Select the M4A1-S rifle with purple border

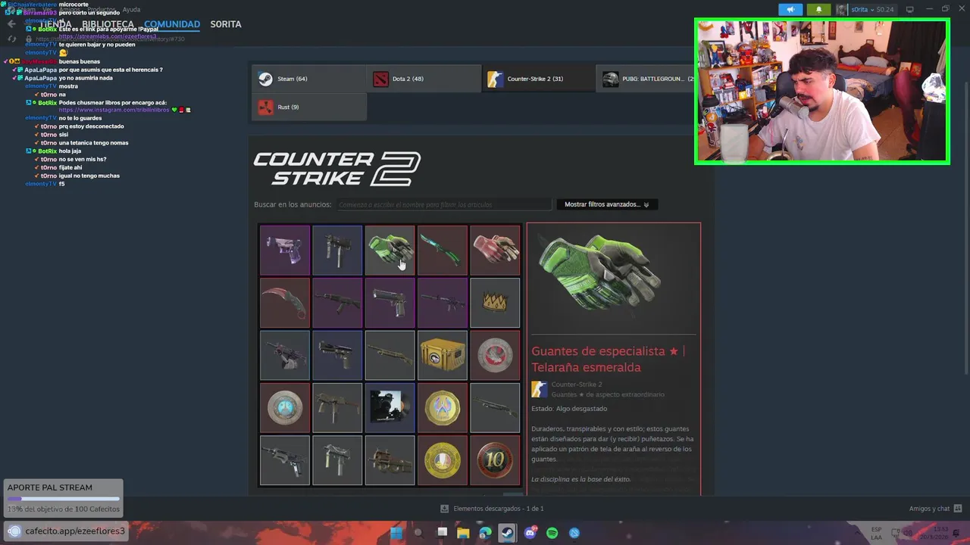pos(443,303)
